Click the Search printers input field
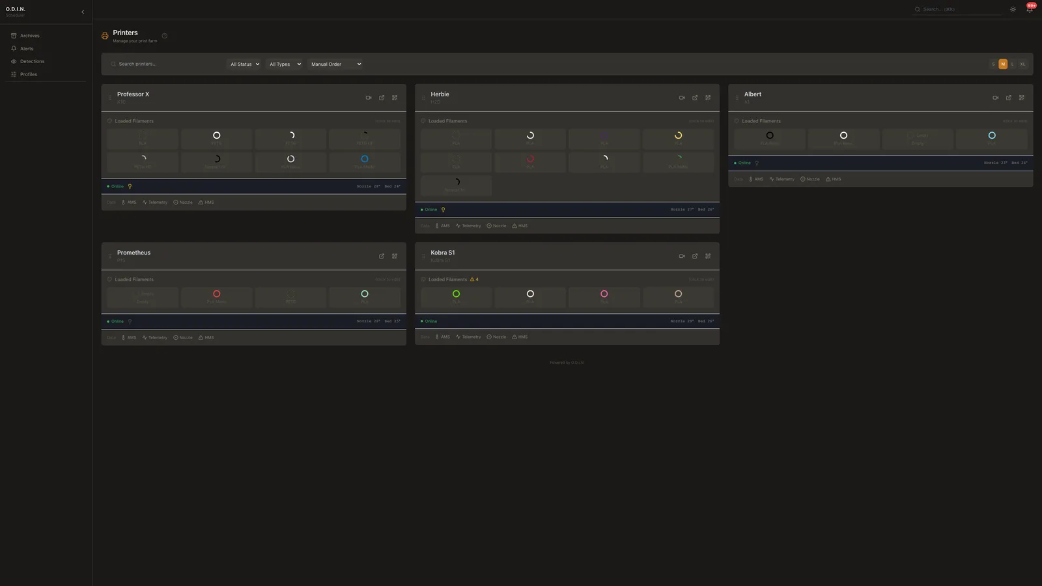Image resolution: width=1042 pixels, height=586 pixels. coord(166,64)
